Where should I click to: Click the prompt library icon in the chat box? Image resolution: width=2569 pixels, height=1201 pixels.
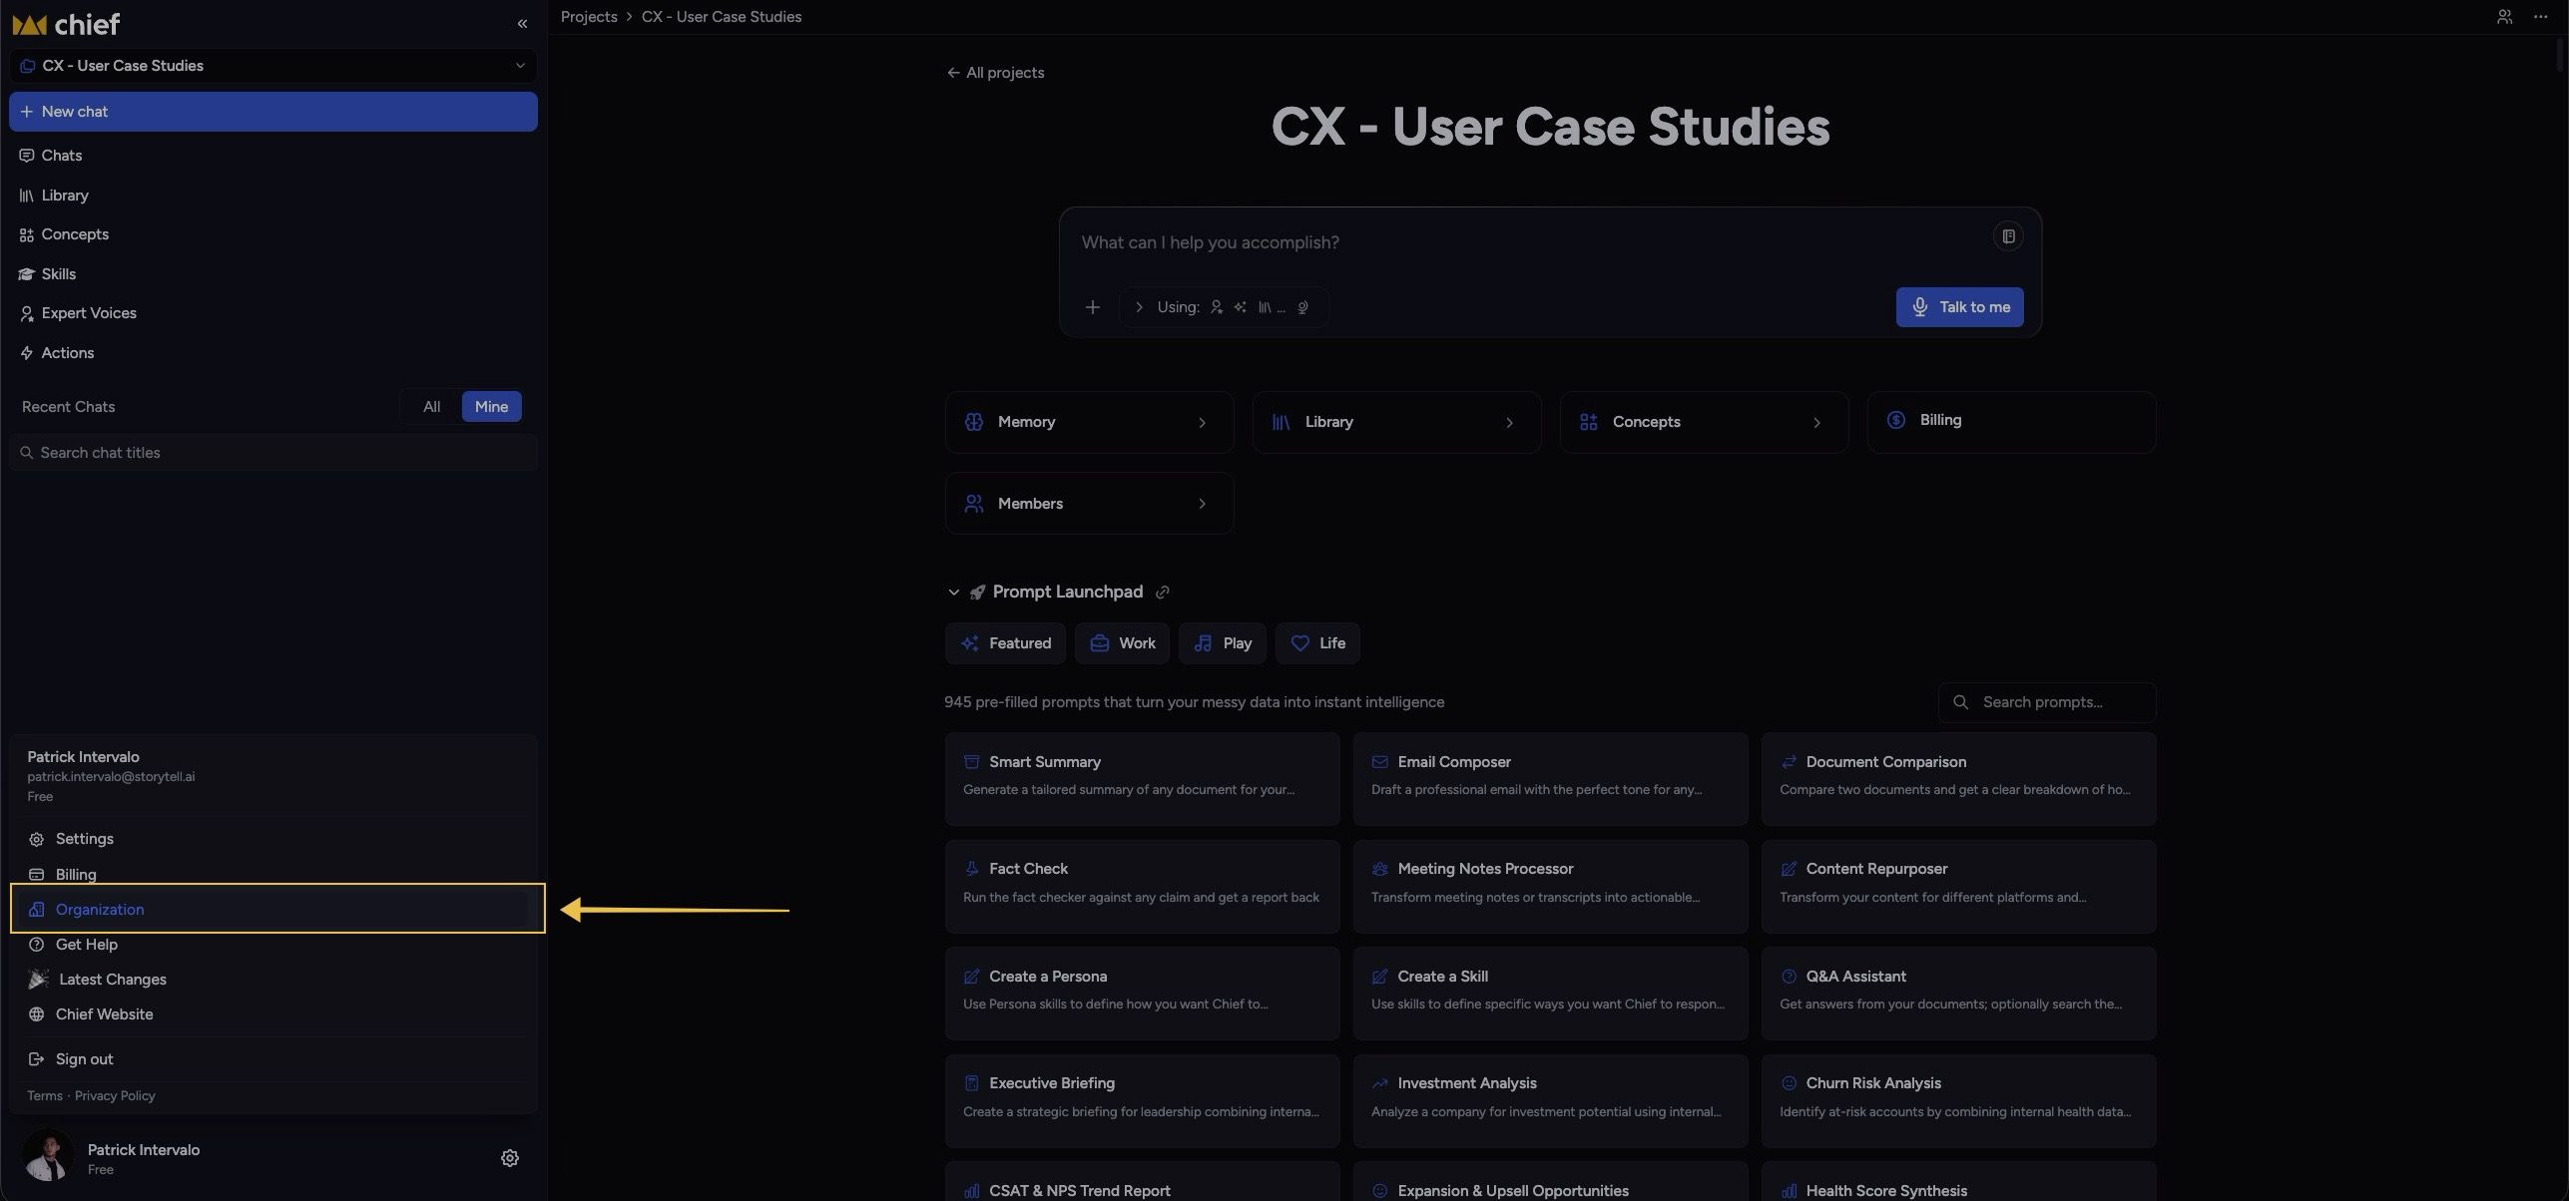click(x=2008, y=236)
